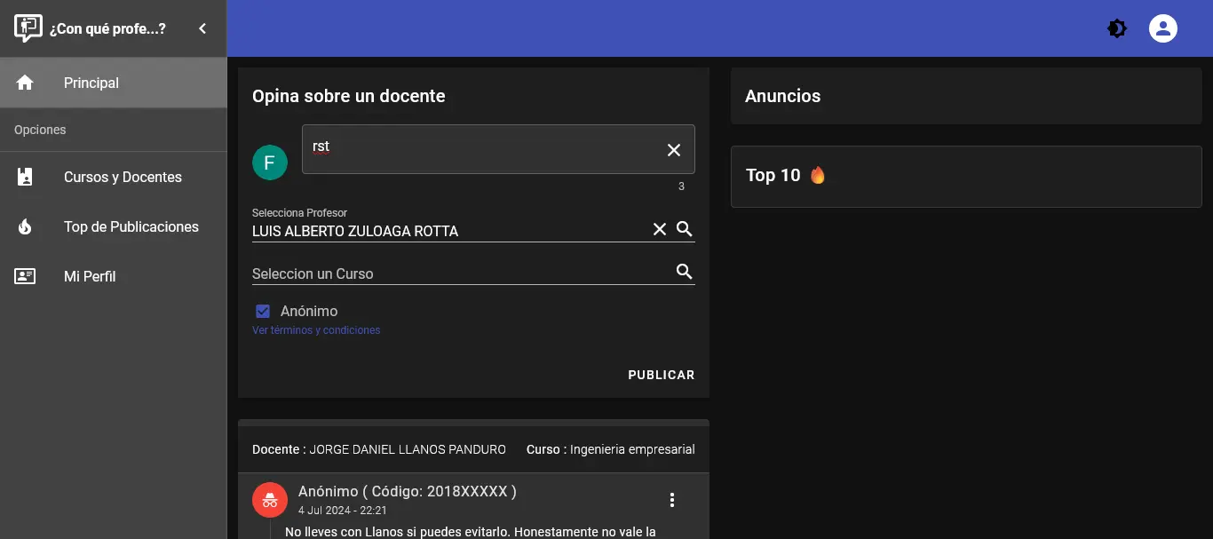Image resolution: width=1213 pixels, height=539 pixels.
Task: Click the app logo icon beside ¿Con qué profe...?
Action: click(28, 28)
